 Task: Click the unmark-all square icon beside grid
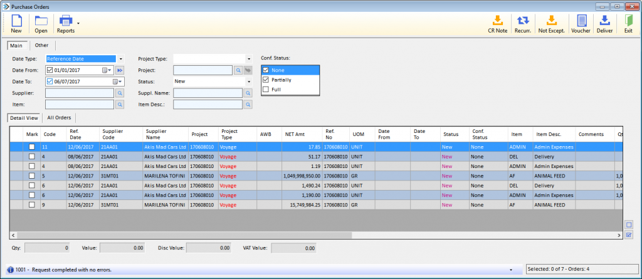coord(629,224)
